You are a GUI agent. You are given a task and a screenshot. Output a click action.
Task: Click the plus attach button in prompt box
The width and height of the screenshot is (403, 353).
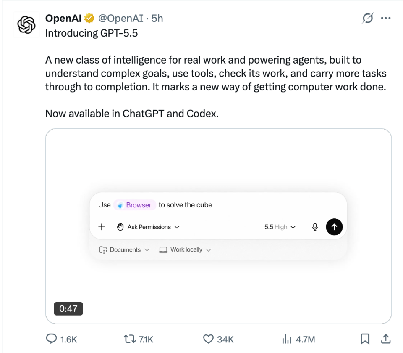(102, 227)
